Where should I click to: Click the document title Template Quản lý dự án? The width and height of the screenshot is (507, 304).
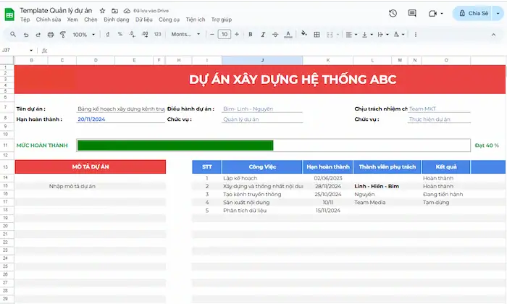[x=56, y=11]
